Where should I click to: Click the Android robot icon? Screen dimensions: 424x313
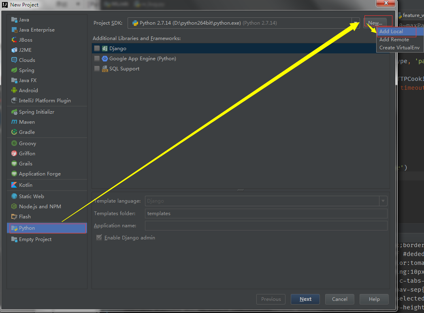(14, 90)
